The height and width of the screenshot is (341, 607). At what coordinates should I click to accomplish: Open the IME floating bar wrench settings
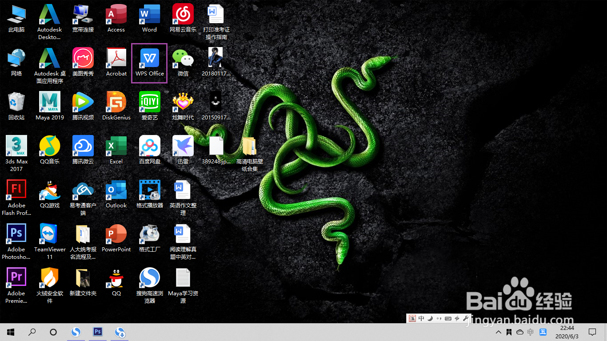point(466,318)
